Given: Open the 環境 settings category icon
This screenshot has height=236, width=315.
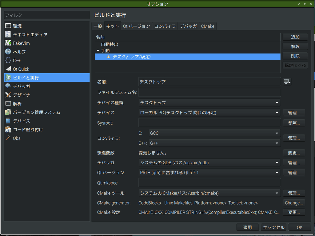Looking at the screenshot, I should tap(8, 26).
